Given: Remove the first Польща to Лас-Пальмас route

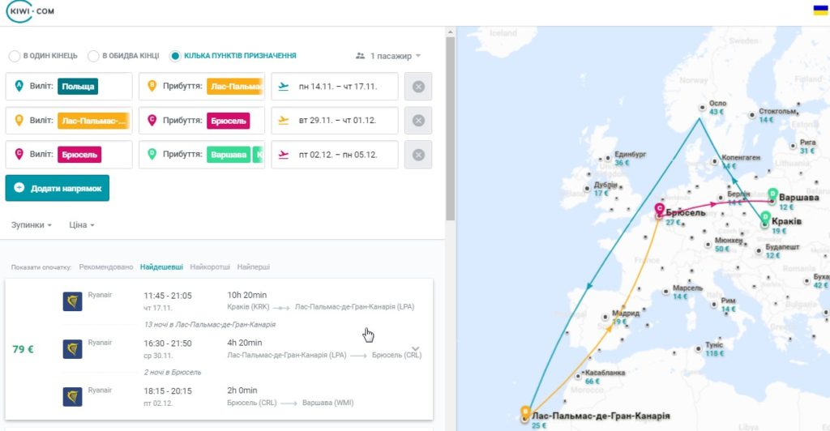Looking at the screenshot, I should [418, 87].
